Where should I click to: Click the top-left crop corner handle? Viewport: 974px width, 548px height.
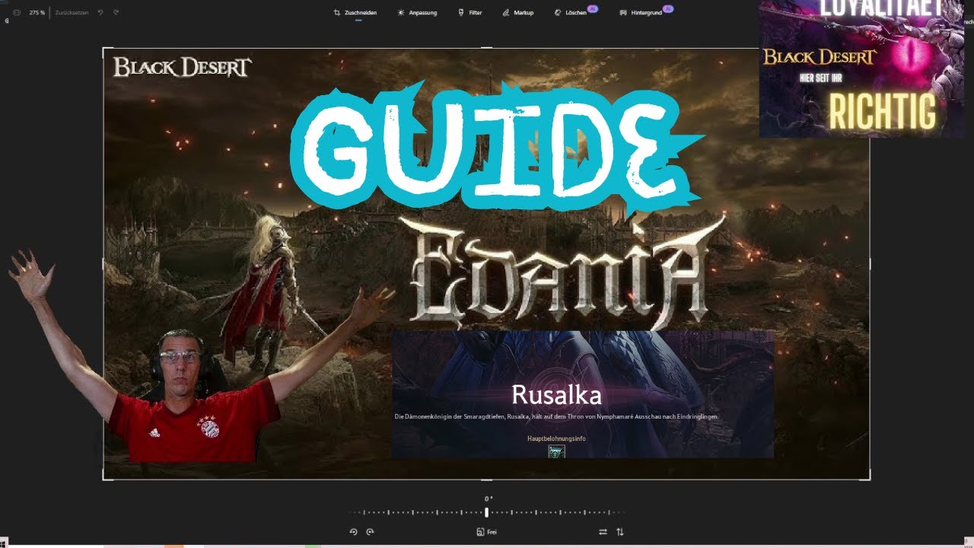click(103, 49)
